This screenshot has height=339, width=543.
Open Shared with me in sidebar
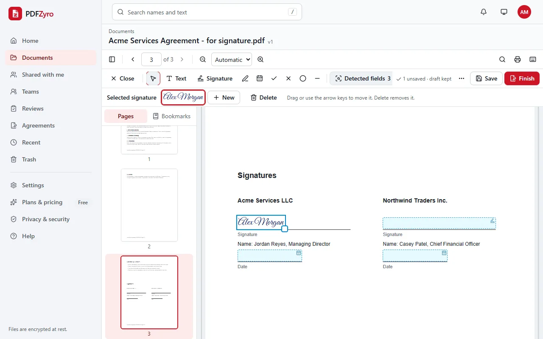pos(51,75)
